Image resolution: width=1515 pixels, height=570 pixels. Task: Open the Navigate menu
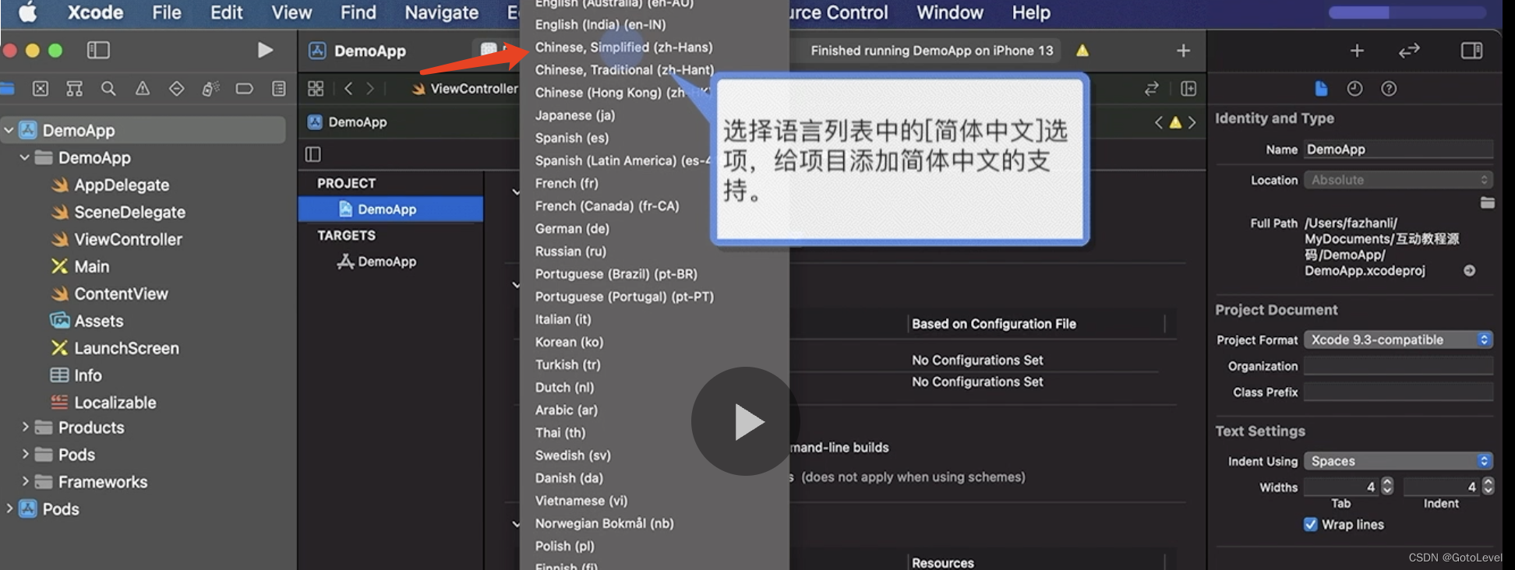click(x=441, y=12)
